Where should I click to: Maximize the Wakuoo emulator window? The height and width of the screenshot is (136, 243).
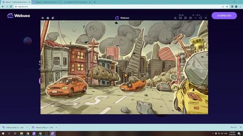[201, 18]
